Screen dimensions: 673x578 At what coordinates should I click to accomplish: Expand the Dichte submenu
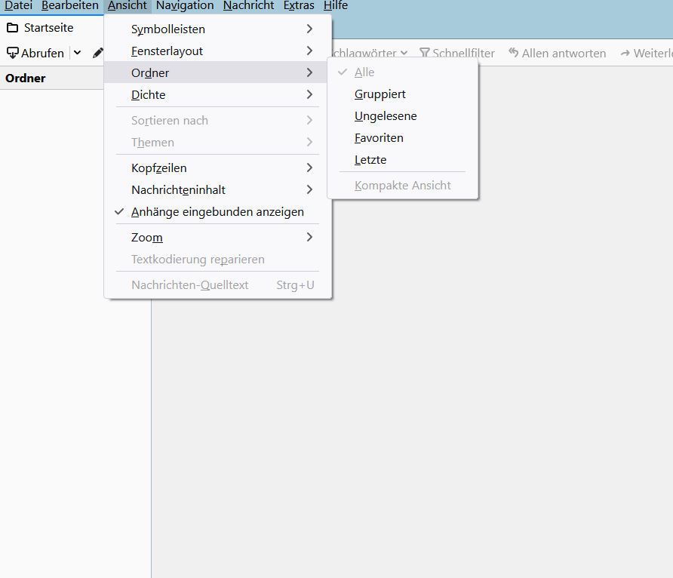(217, 95)
